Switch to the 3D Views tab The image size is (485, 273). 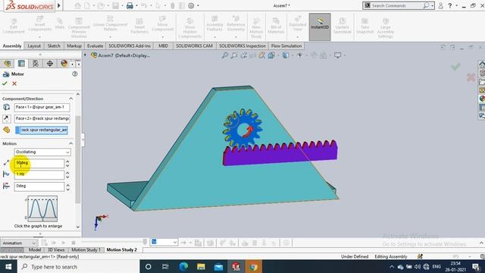click(56, 249)
